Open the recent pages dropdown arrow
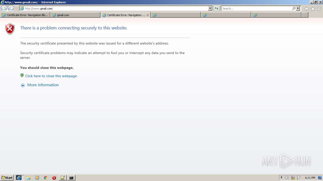Screen dimensions: 323x181 (x=16, y=9)
